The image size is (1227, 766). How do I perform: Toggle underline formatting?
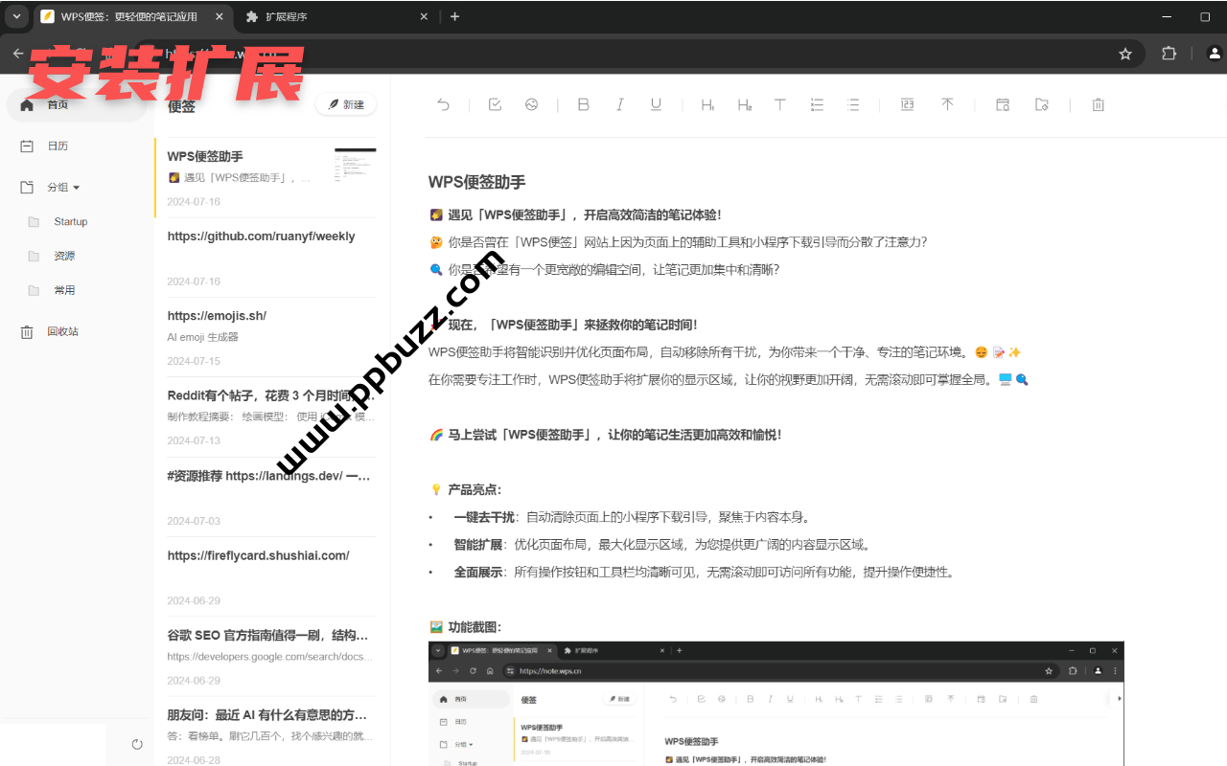click(x=656, y=105)
